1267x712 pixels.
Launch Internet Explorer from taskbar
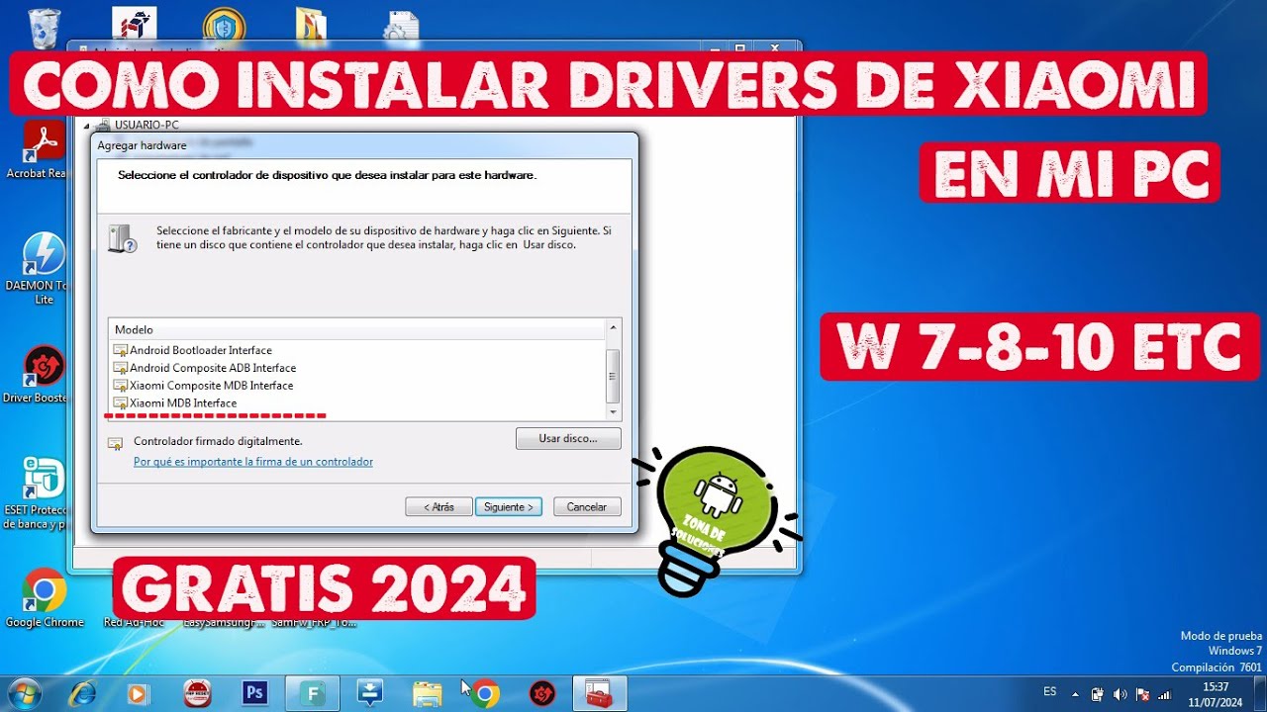[83, 693]
